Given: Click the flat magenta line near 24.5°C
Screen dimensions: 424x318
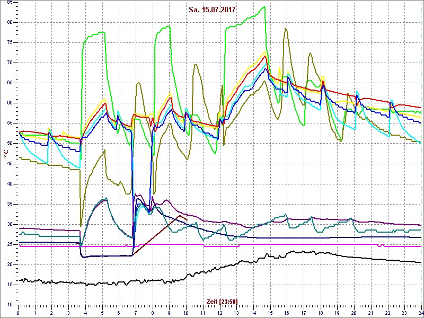Looking at the screenshot, I should (x=79, y=246).
